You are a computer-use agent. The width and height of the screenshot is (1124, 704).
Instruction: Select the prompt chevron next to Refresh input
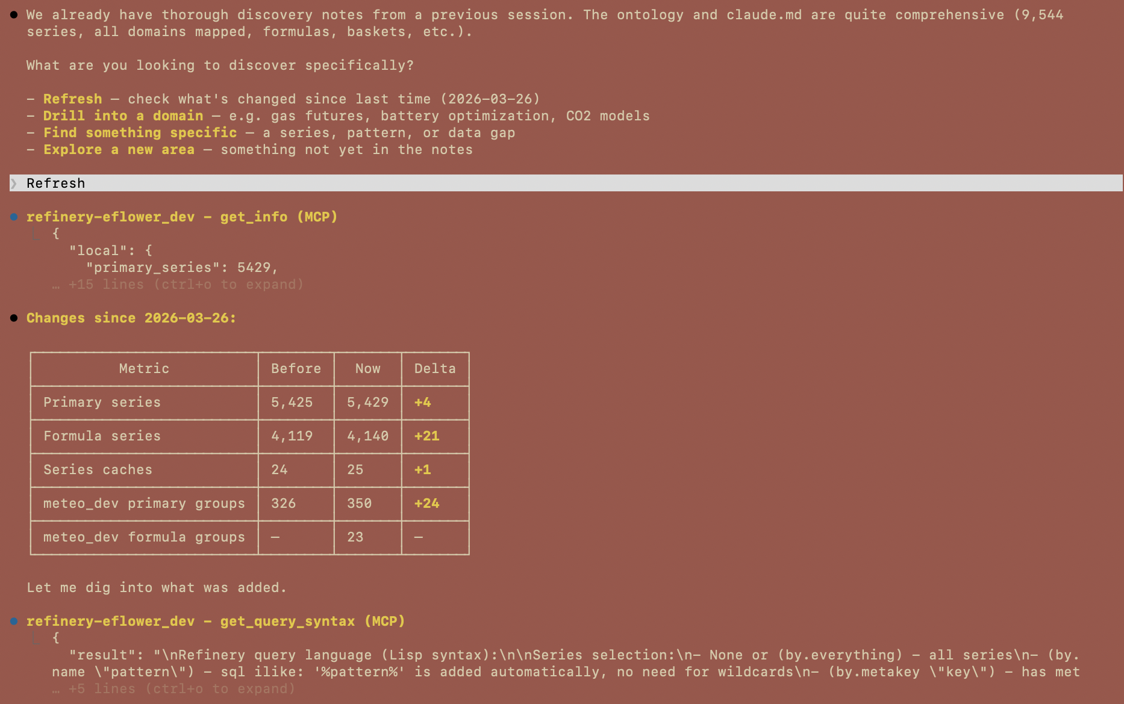(15, 183)
